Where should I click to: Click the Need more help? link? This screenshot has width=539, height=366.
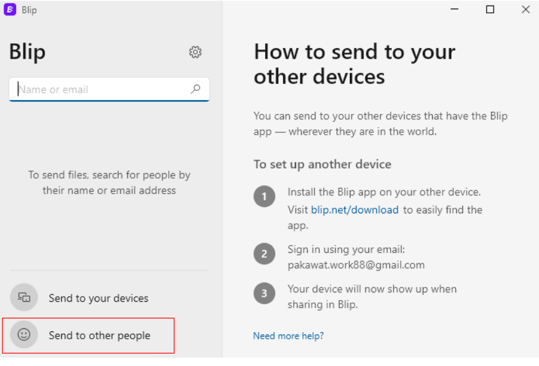click(288, 336)
